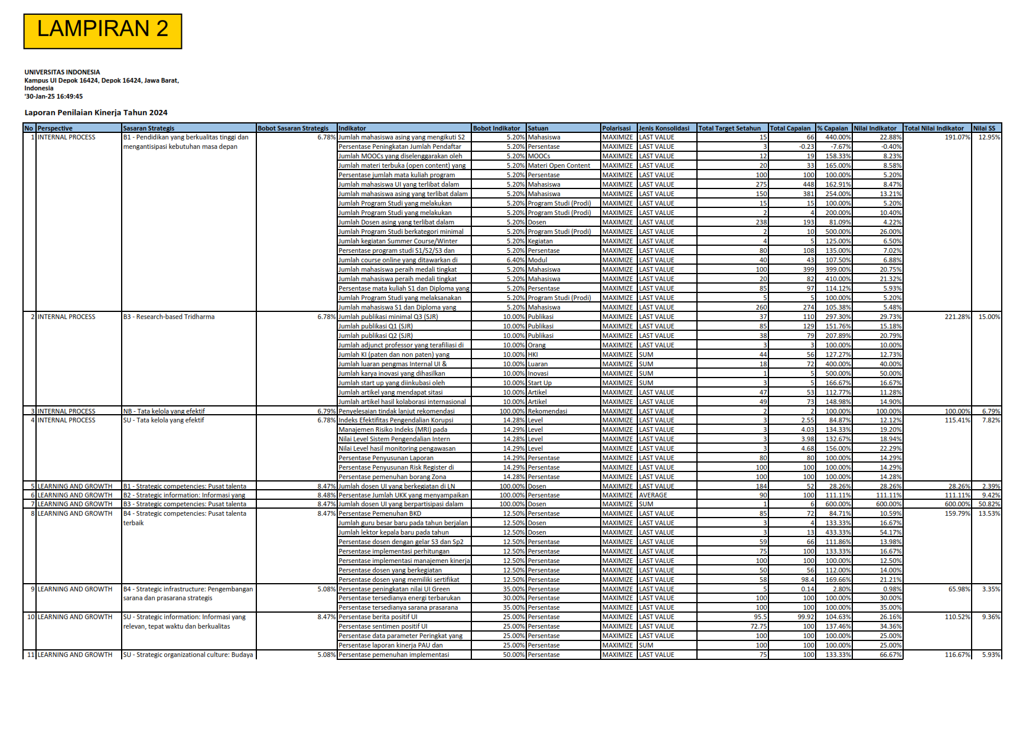
Task: Select the UNIVERSITAS INDONESIA heading text
Action: (62, 72)
